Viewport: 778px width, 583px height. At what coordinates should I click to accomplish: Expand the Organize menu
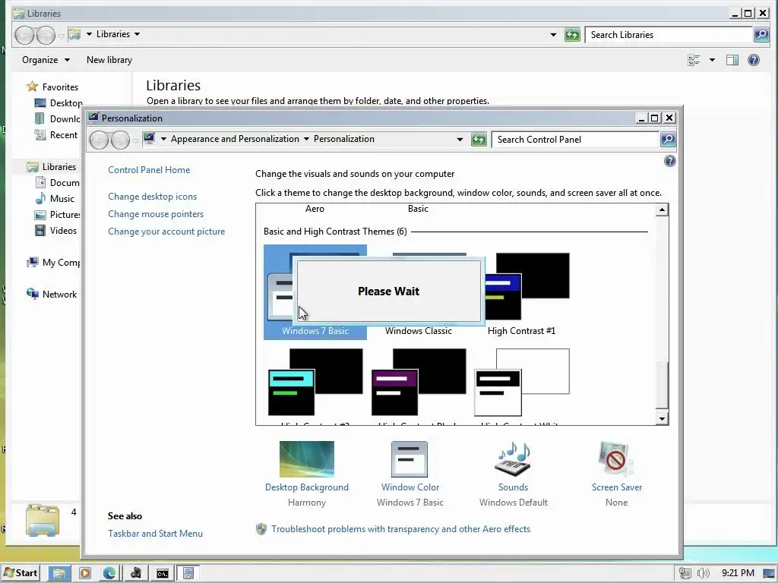coord(46,60)
